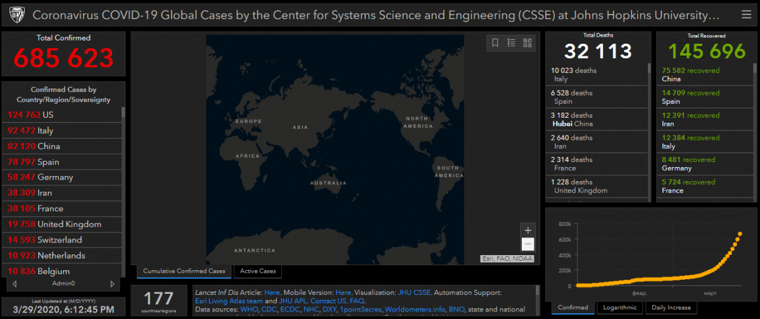Open the ECDC data source link
The image size is (760, 319).
tap(290, 309)
